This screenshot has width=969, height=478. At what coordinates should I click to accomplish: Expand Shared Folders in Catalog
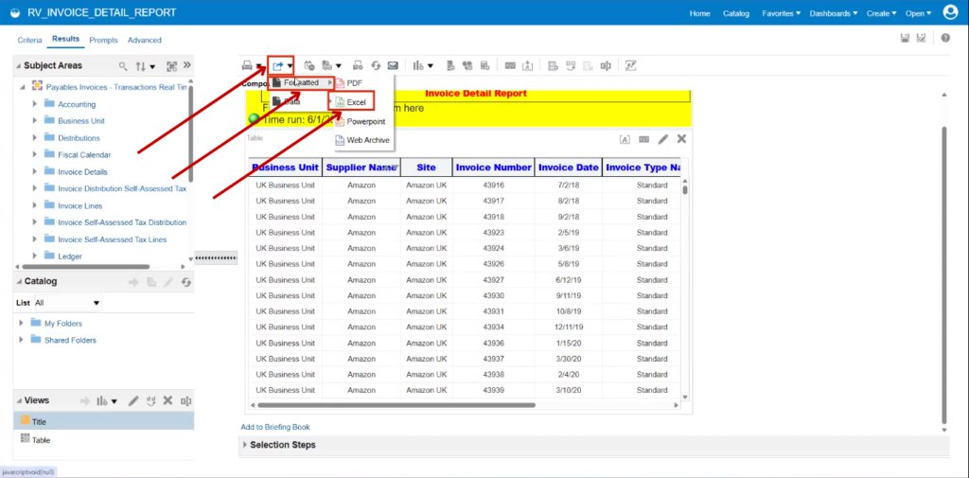22,340
